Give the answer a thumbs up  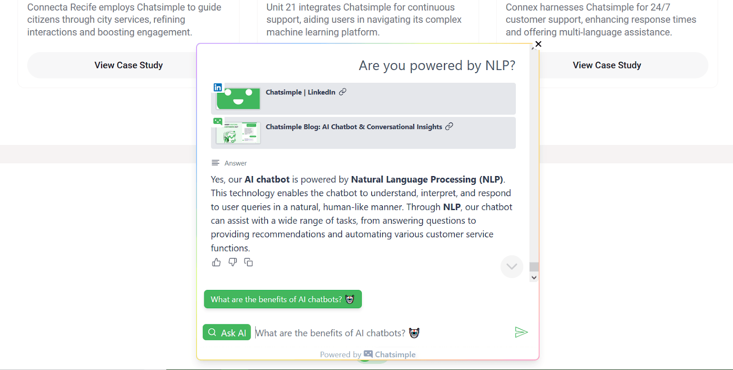point(216,263)
